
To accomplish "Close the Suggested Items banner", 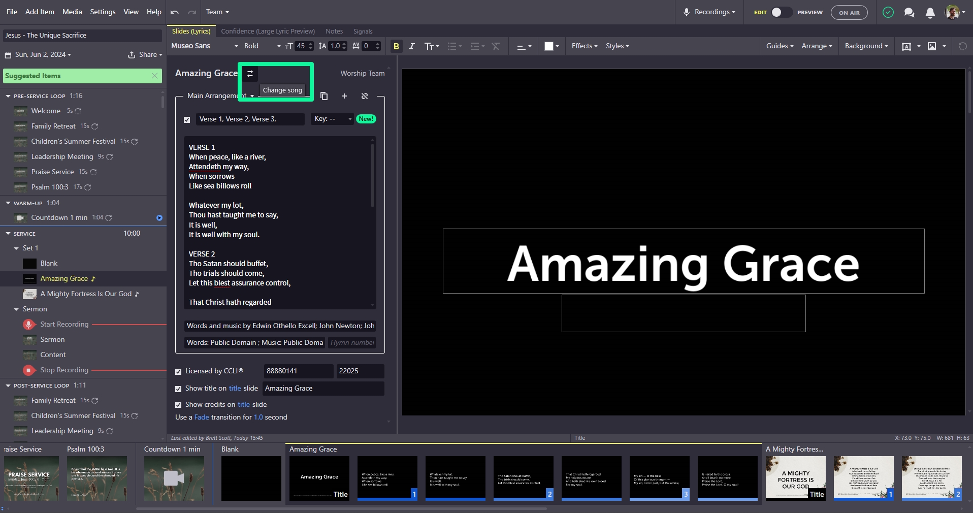I will (155, 76).
